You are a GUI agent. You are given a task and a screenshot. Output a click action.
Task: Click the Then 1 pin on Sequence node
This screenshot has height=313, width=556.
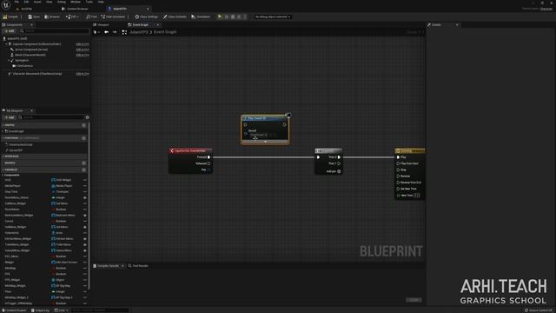(x=339, y=163)
